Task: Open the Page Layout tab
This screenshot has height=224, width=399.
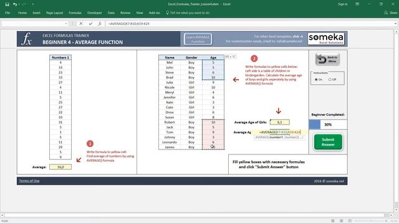Action: tap(54, 12)
